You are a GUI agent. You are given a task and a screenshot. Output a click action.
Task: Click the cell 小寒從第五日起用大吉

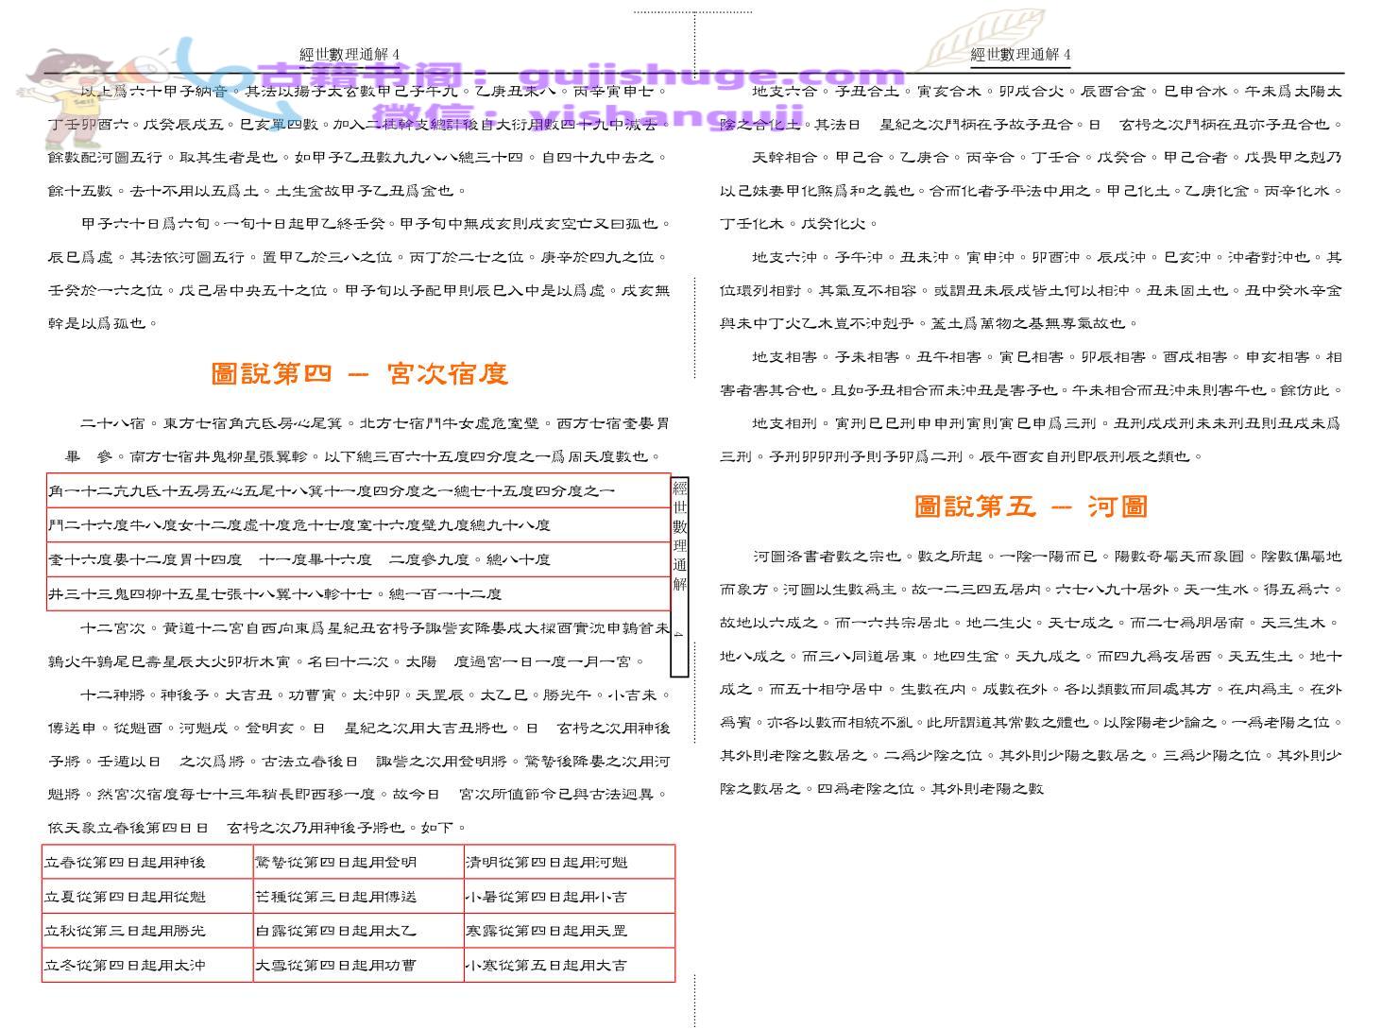point(569,966)
